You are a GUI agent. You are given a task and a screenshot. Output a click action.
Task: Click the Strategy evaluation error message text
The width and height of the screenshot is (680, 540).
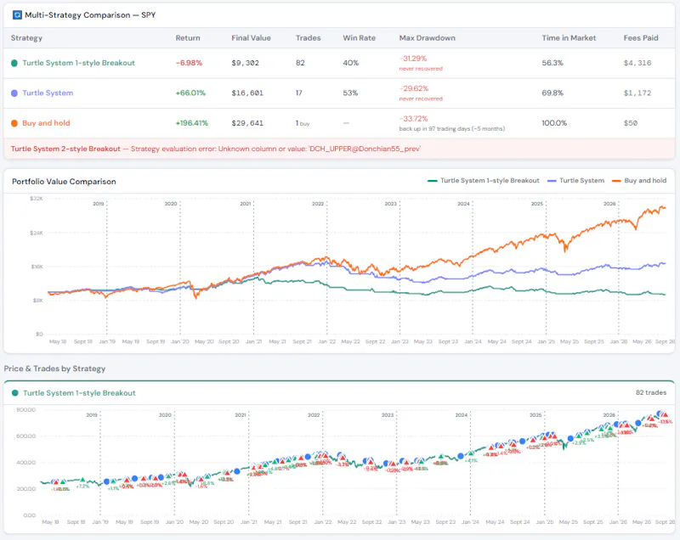click(x=275, y=149)
